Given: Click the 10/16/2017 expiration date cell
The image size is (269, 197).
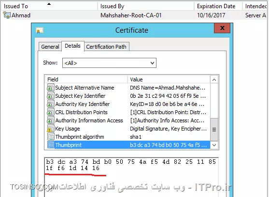Looking at the screenshot, I should 211,15.
